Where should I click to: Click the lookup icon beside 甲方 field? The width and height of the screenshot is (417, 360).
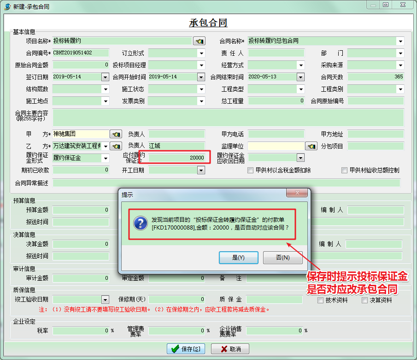tap(115, 134)
